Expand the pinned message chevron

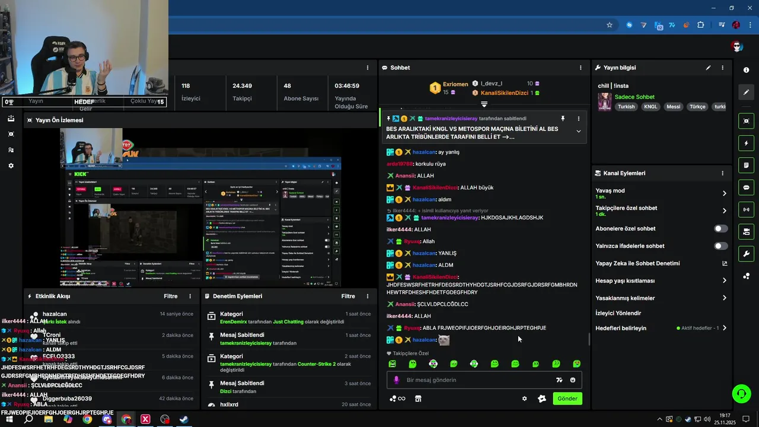coord(579,132)
